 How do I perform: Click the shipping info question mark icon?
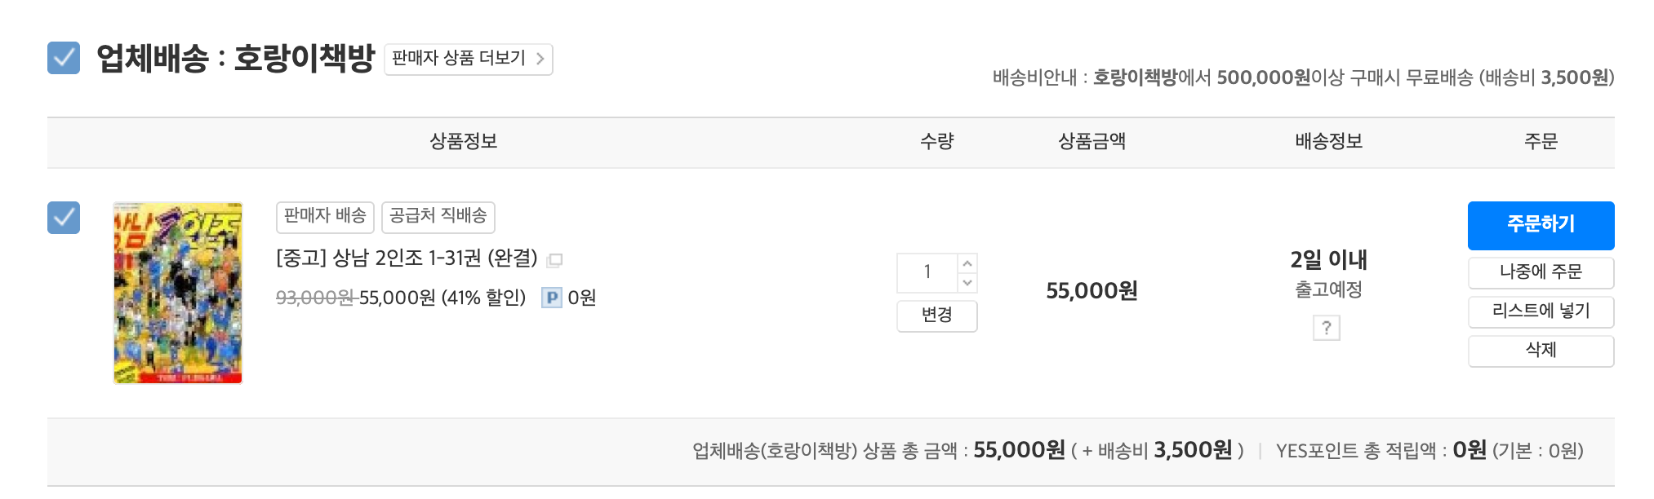pos(1327,328)
